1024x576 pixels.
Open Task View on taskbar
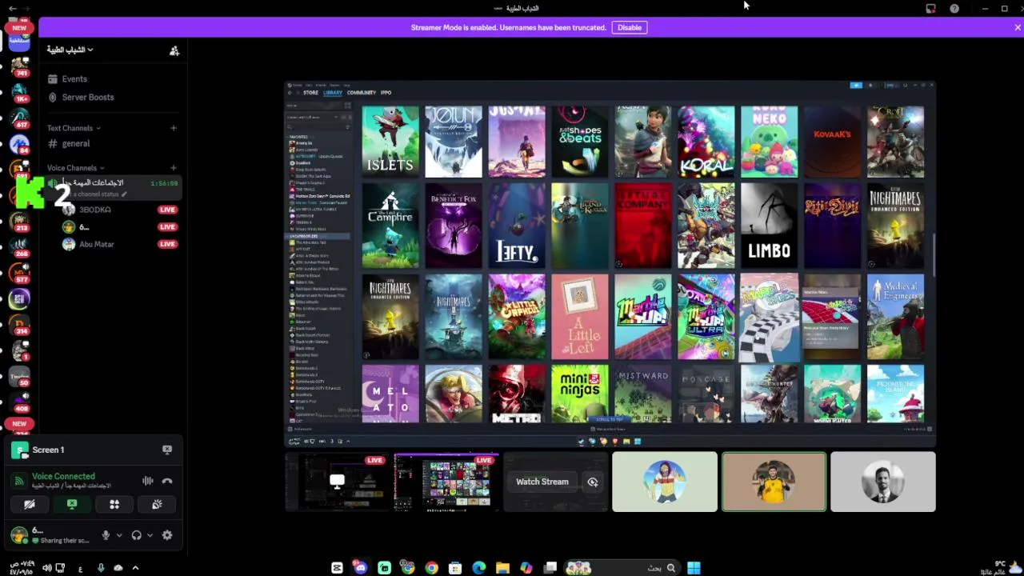(550, 568)
